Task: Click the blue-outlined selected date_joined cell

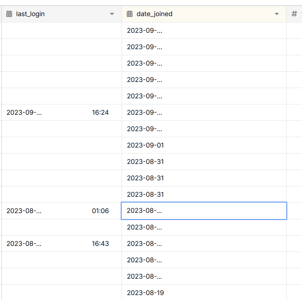Action: tap(204, 211)
